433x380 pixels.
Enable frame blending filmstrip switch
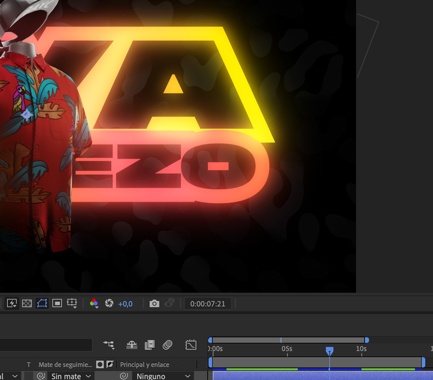(150, 345)
